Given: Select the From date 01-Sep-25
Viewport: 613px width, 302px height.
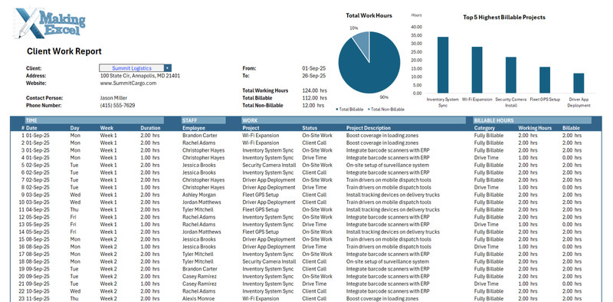Looking at the screenshot, I should tap(314, 68).
